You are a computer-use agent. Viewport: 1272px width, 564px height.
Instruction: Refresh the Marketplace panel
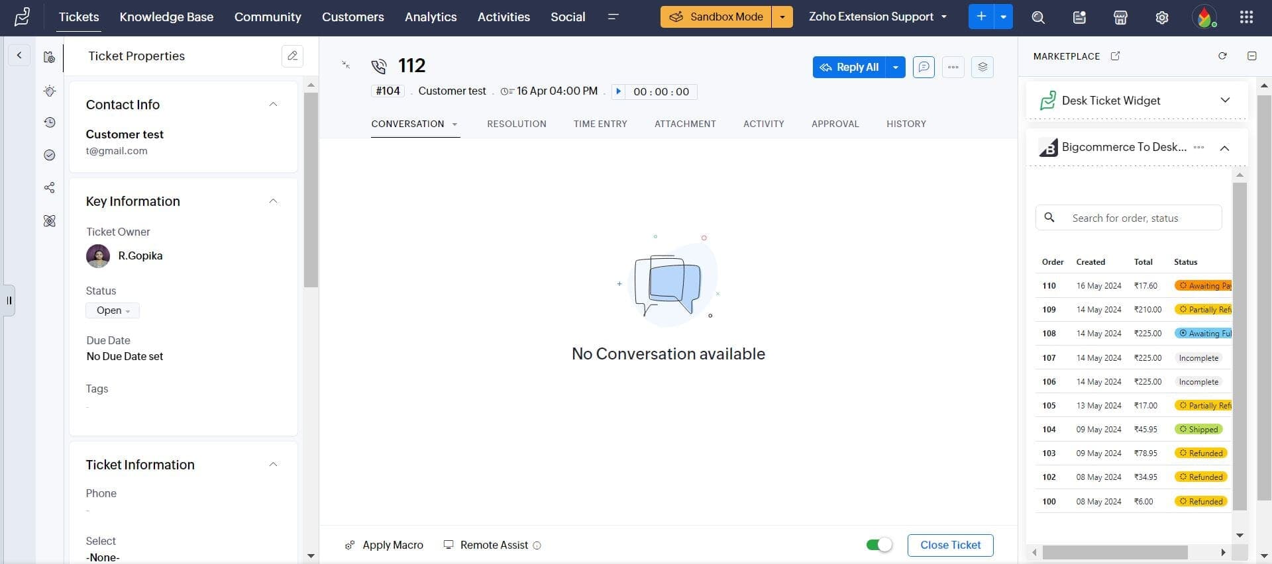click(1222, 56)
